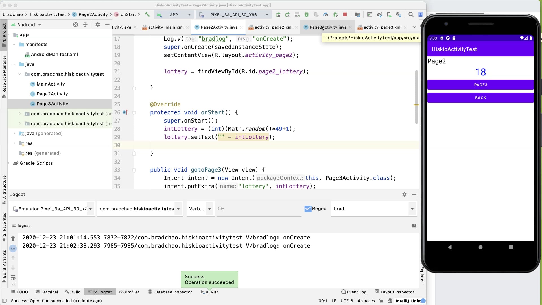This screenshot has height=305, width=542.
Task: Stop the running app with the red square
Action: pos(345,14)
